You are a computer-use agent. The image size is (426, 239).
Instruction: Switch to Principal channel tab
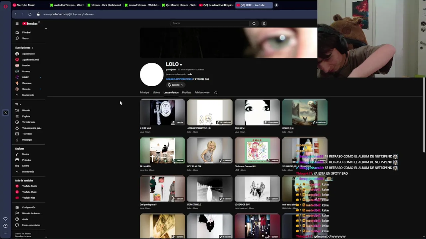click(x=144, y=93)
